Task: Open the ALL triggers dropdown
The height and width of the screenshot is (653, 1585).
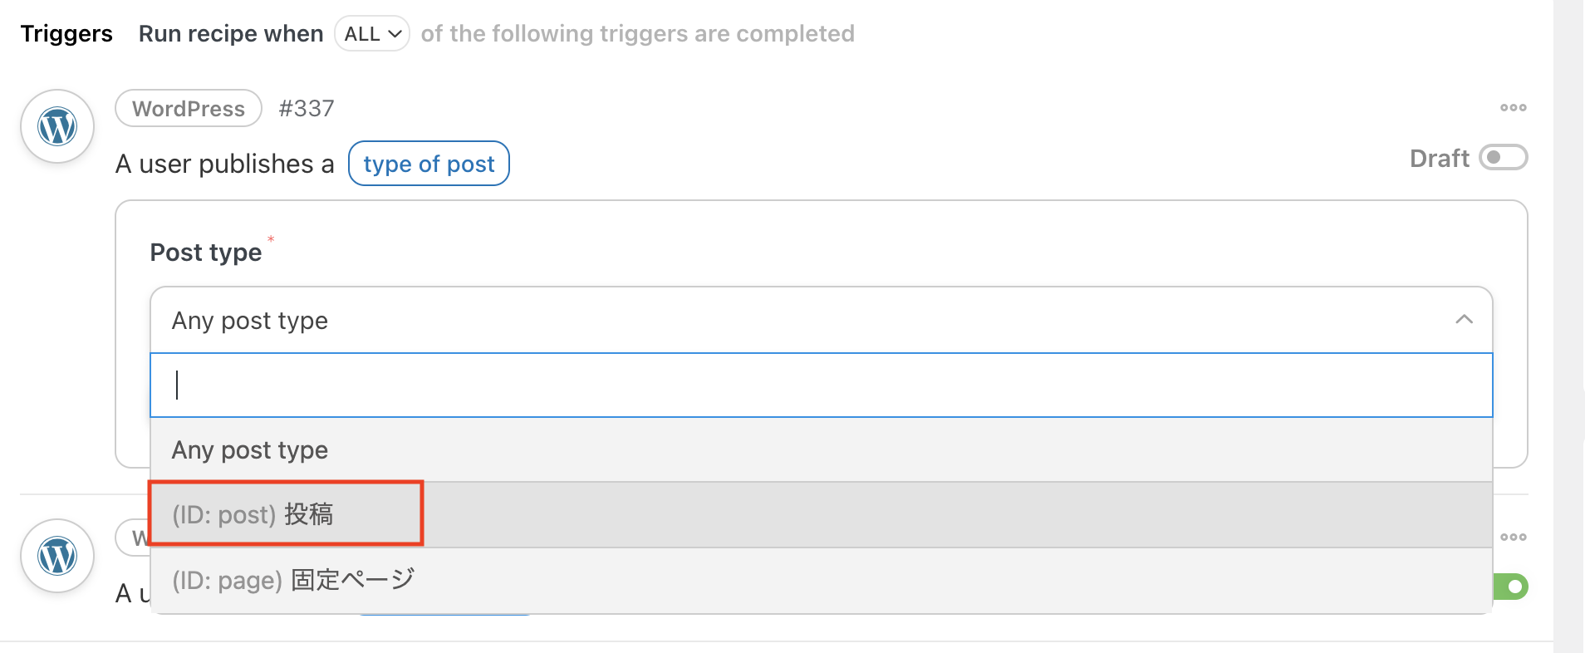Action: pyautogui.click(x=372, y=33)
